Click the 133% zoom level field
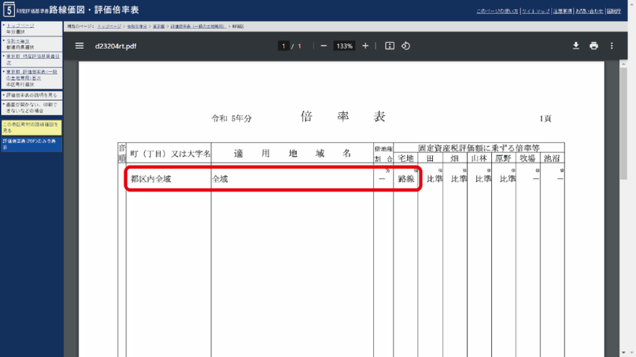 344,46
